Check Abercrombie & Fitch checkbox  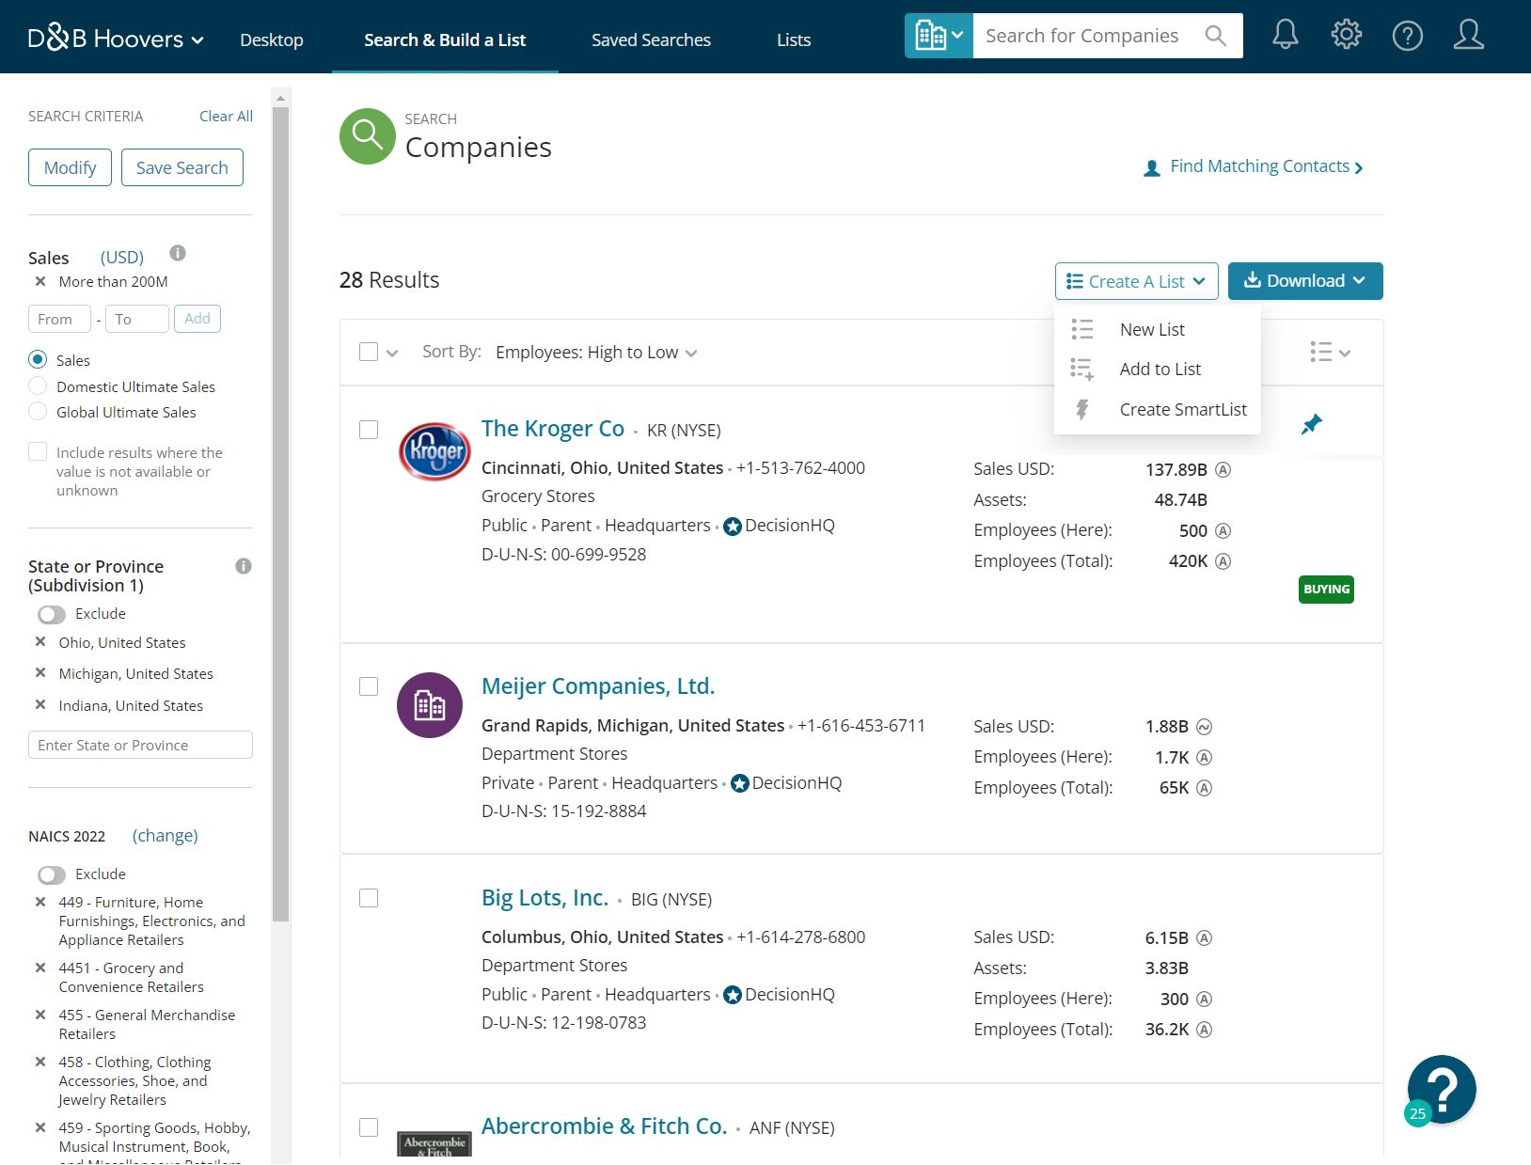pos(369,1126)
